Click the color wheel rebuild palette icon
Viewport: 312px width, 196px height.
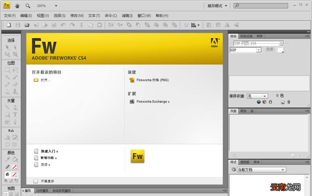[x=259, y=102]
